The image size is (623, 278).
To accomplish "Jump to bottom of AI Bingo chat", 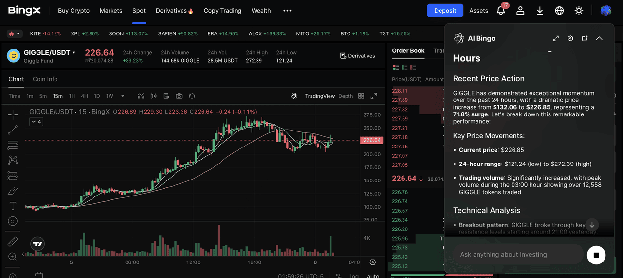I will [592, 225].
